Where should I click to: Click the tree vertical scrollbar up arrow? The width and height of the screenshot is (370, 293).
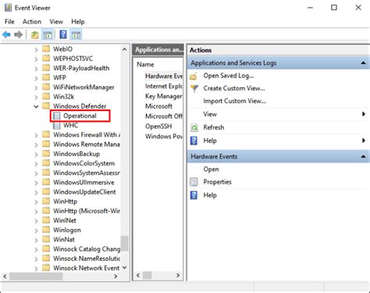pyautogui.click(x=124, y=49)
